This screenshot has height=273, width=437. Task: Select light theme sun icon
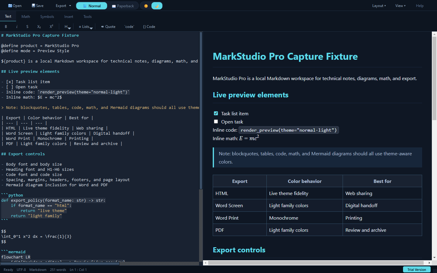tap(146, 6)
